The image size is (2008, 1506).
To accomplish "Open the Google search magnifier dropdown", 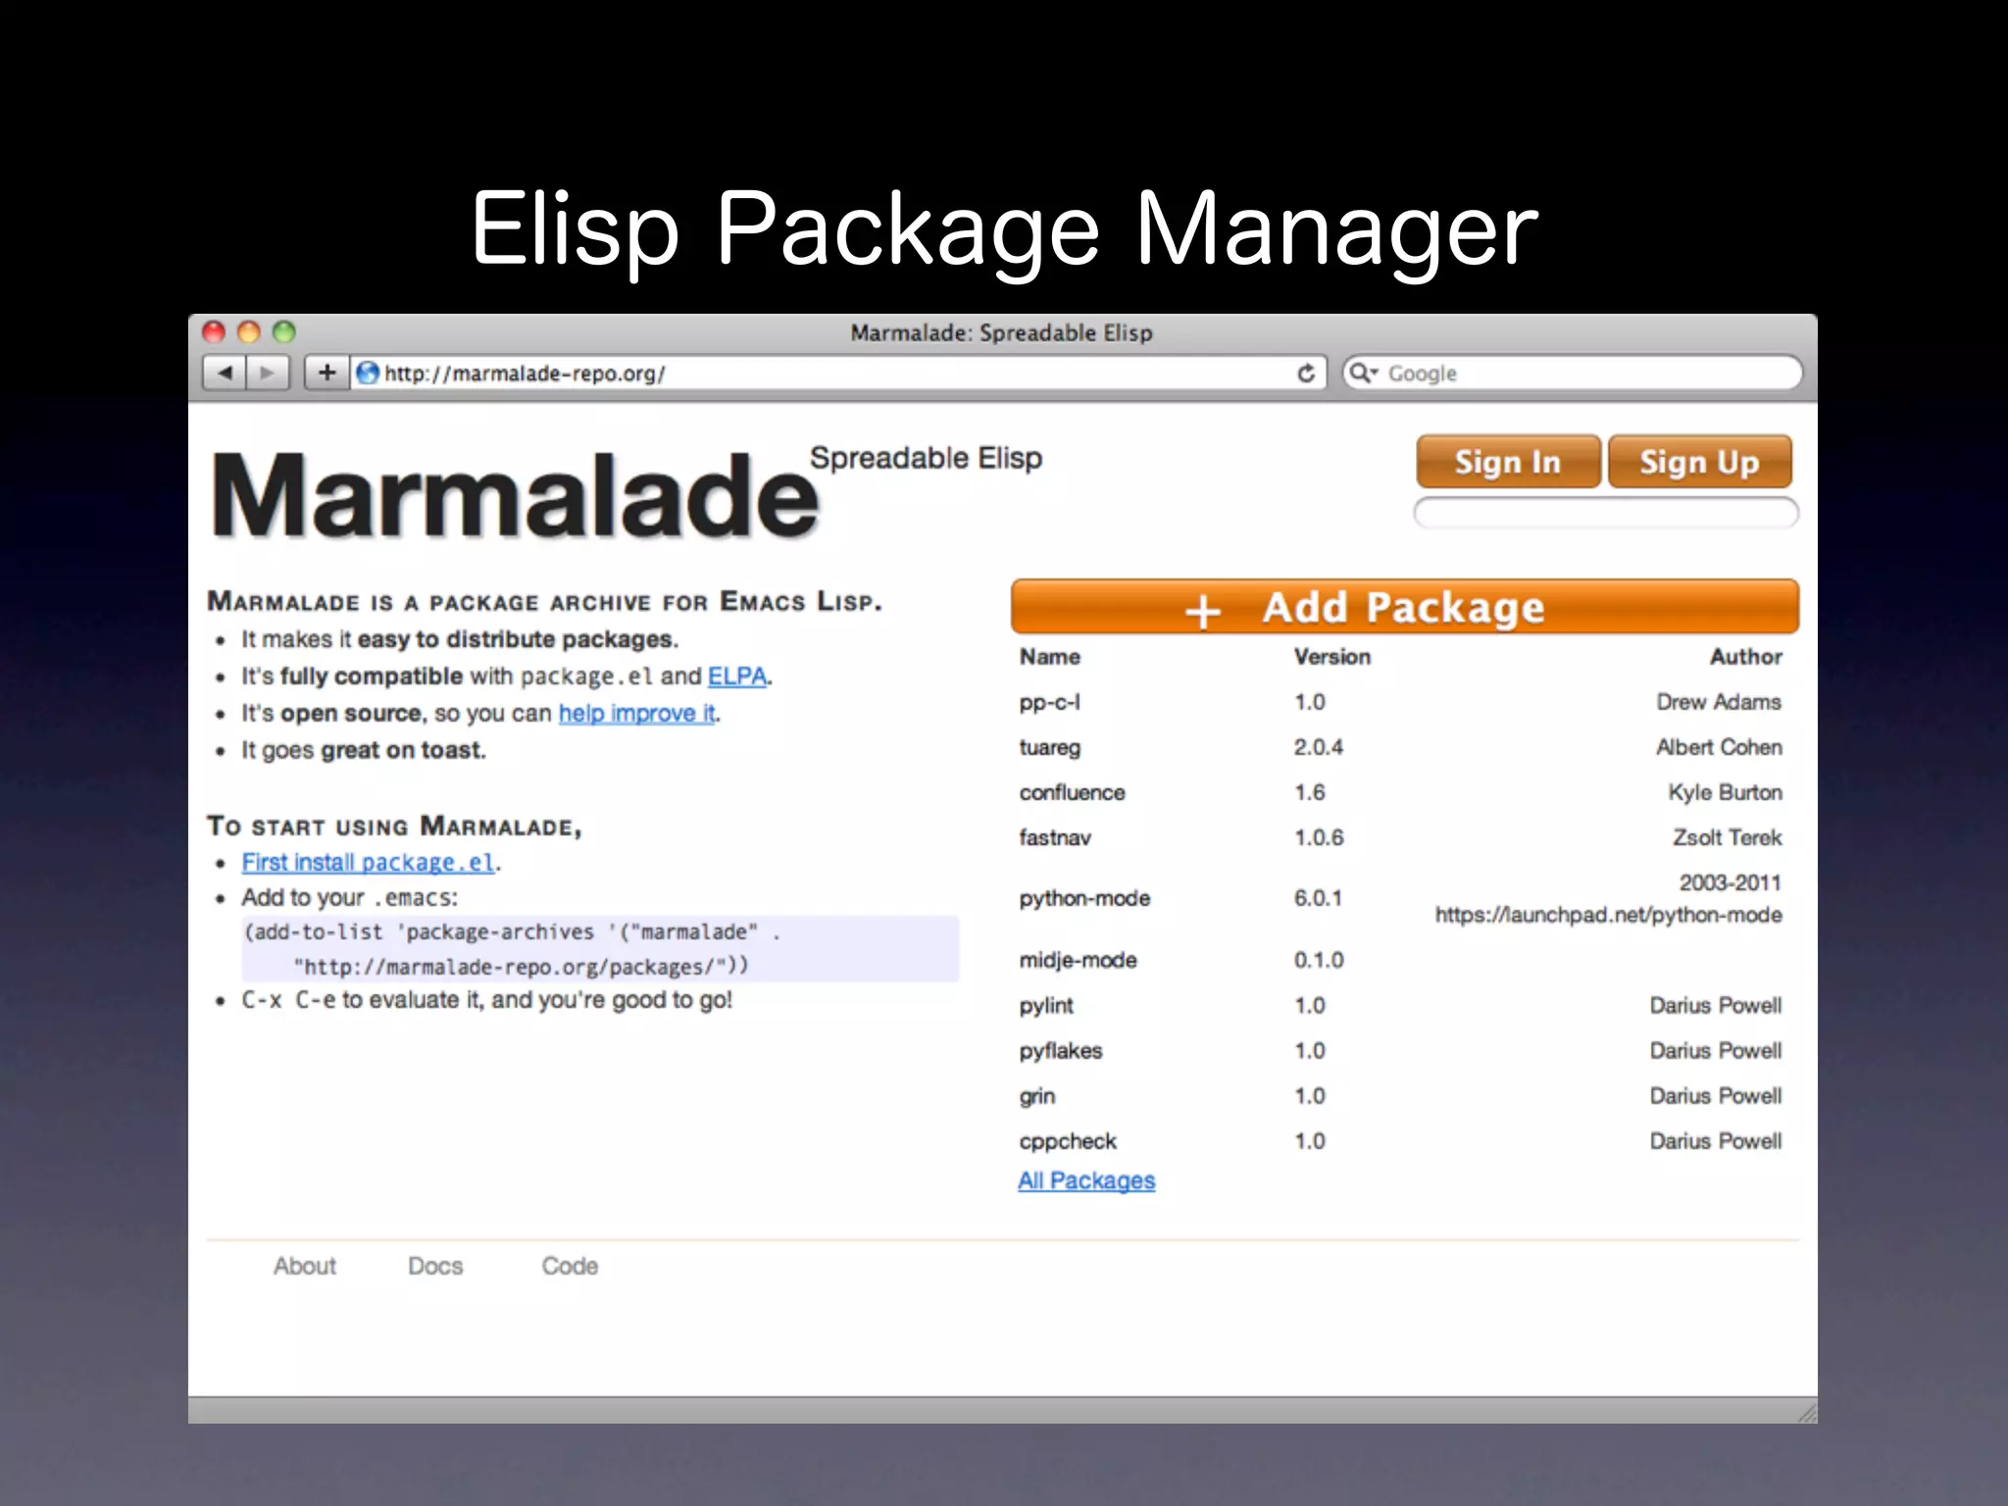I will point(1363,373).
